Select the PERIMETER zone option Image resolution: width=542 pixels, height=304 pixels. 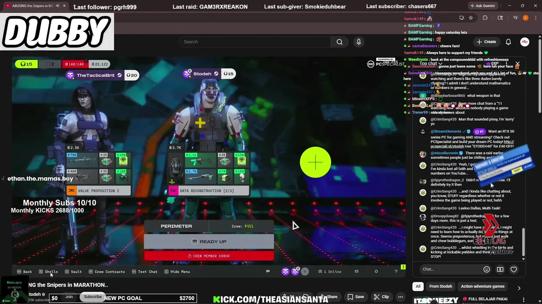[x=176, y=226]
